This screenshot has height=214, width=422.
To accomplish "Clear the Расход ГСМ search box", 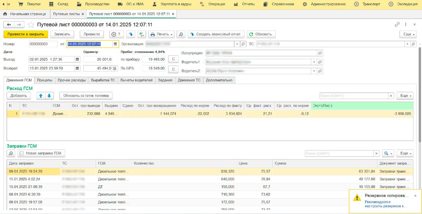I will pyautogui.click(x=391, y=96).
